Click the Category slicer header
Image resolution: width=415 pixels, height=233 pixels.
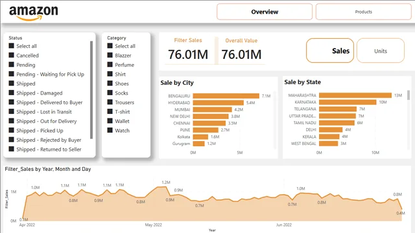(x=117, y=38)
